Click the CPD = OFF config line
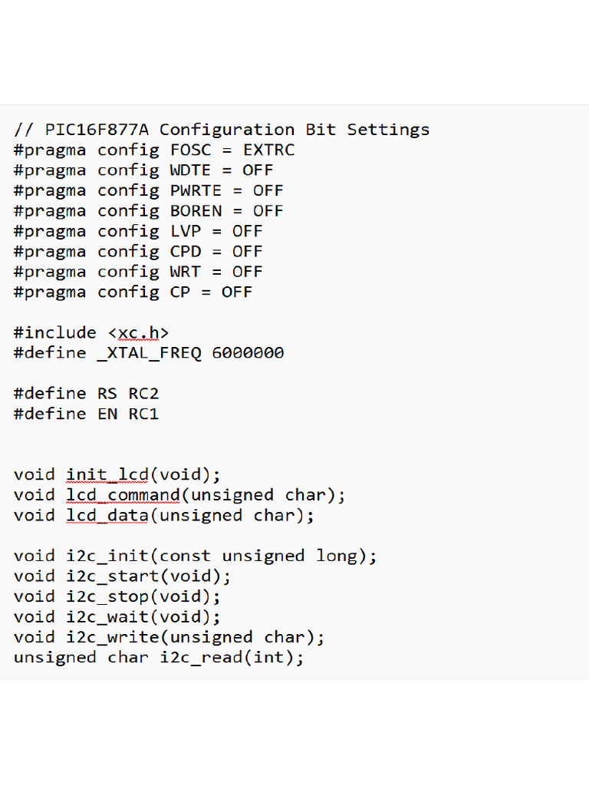This screenshot has width=589, height=786. click(x=138, y=252)
